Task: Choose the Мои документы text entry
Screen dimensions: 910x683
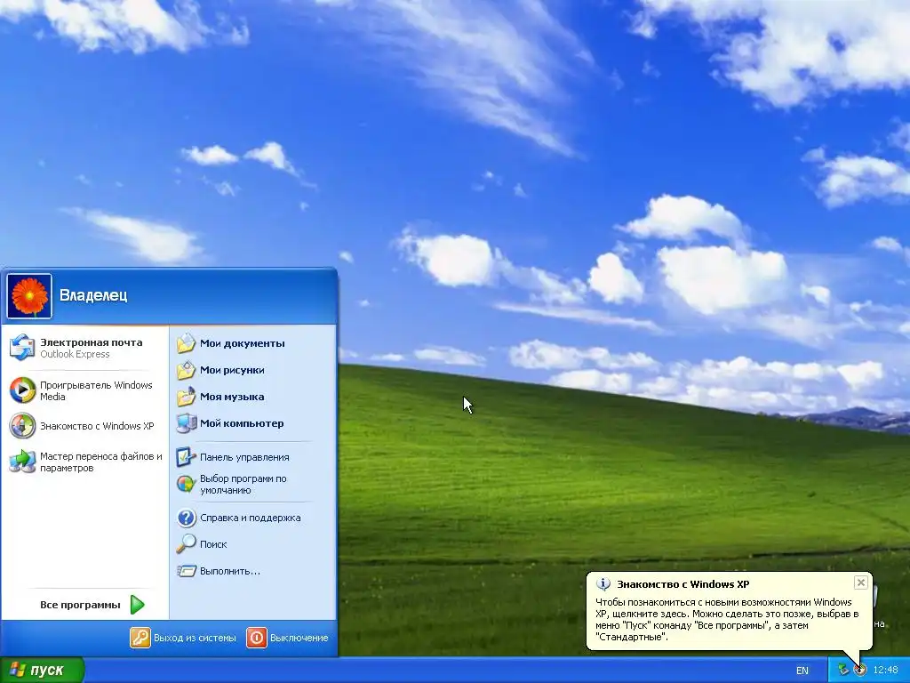Action: (242, 343)
